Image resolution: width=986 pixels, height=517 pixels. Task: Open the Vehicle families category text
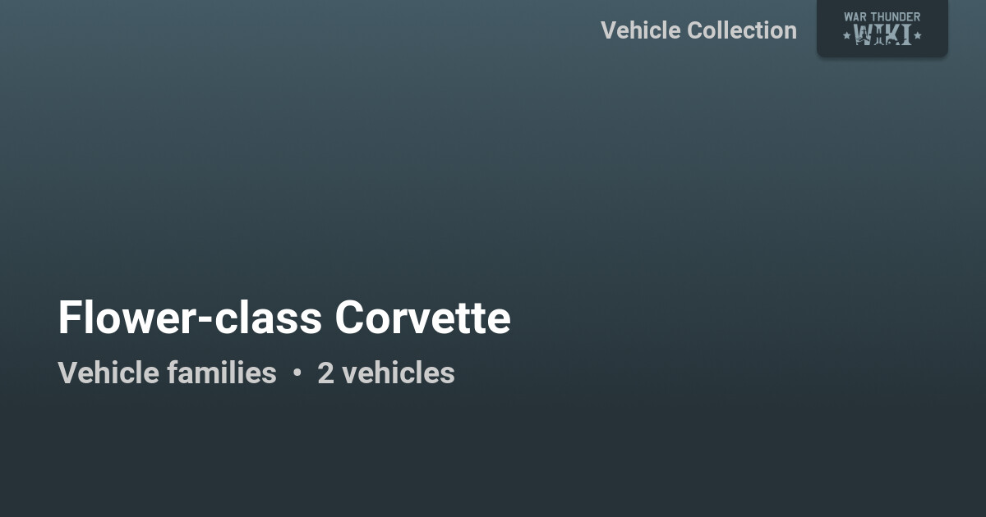pos(167,373)
